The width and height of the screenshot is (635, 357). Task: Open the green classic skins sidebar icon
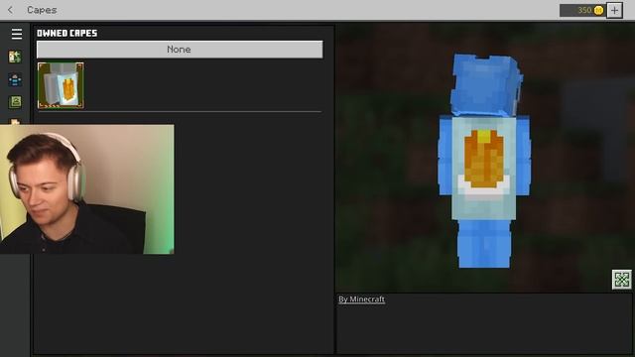(x=16, y=101)
